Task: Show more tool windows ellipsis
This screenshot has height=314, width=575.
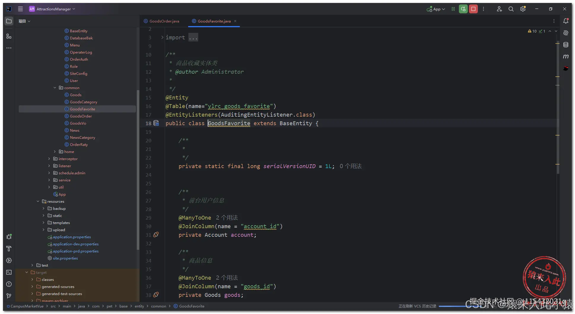Action: [x=9, y=48]
